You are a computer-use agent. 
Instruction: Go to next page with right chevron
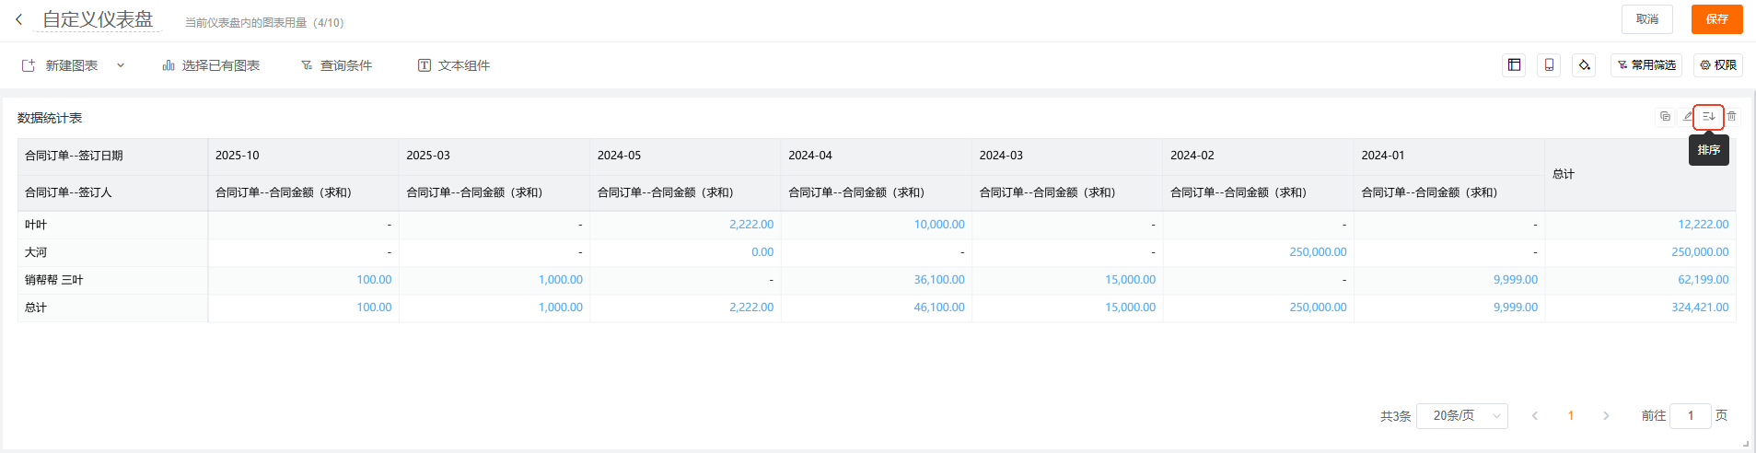(x=1606, y=416)
